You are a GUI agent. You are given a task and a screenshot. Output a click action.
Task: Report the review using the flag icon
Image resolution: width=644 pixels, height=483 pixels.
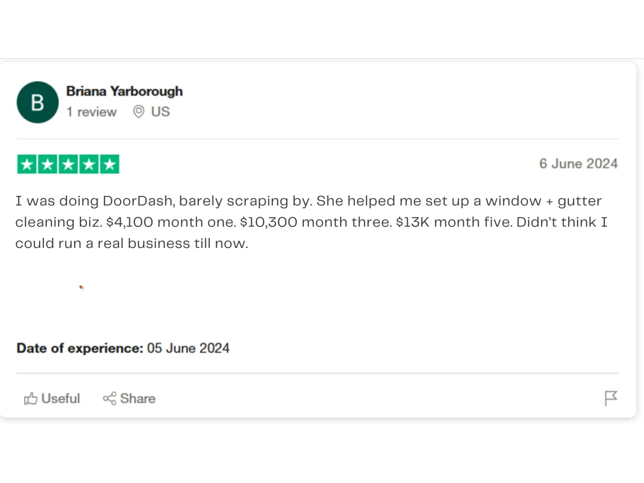tap(611, 398)
